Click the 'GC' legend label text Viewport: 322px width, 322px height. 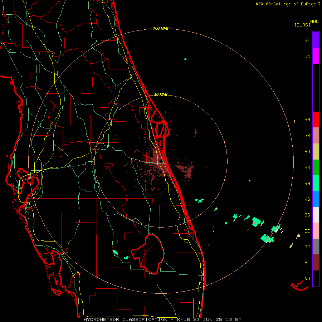307,247
